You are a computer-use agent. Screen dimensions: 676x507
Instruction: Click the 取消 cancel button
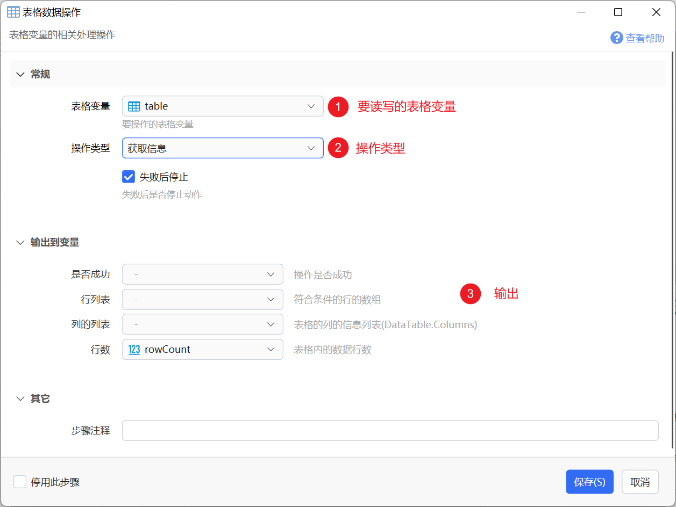640,482
